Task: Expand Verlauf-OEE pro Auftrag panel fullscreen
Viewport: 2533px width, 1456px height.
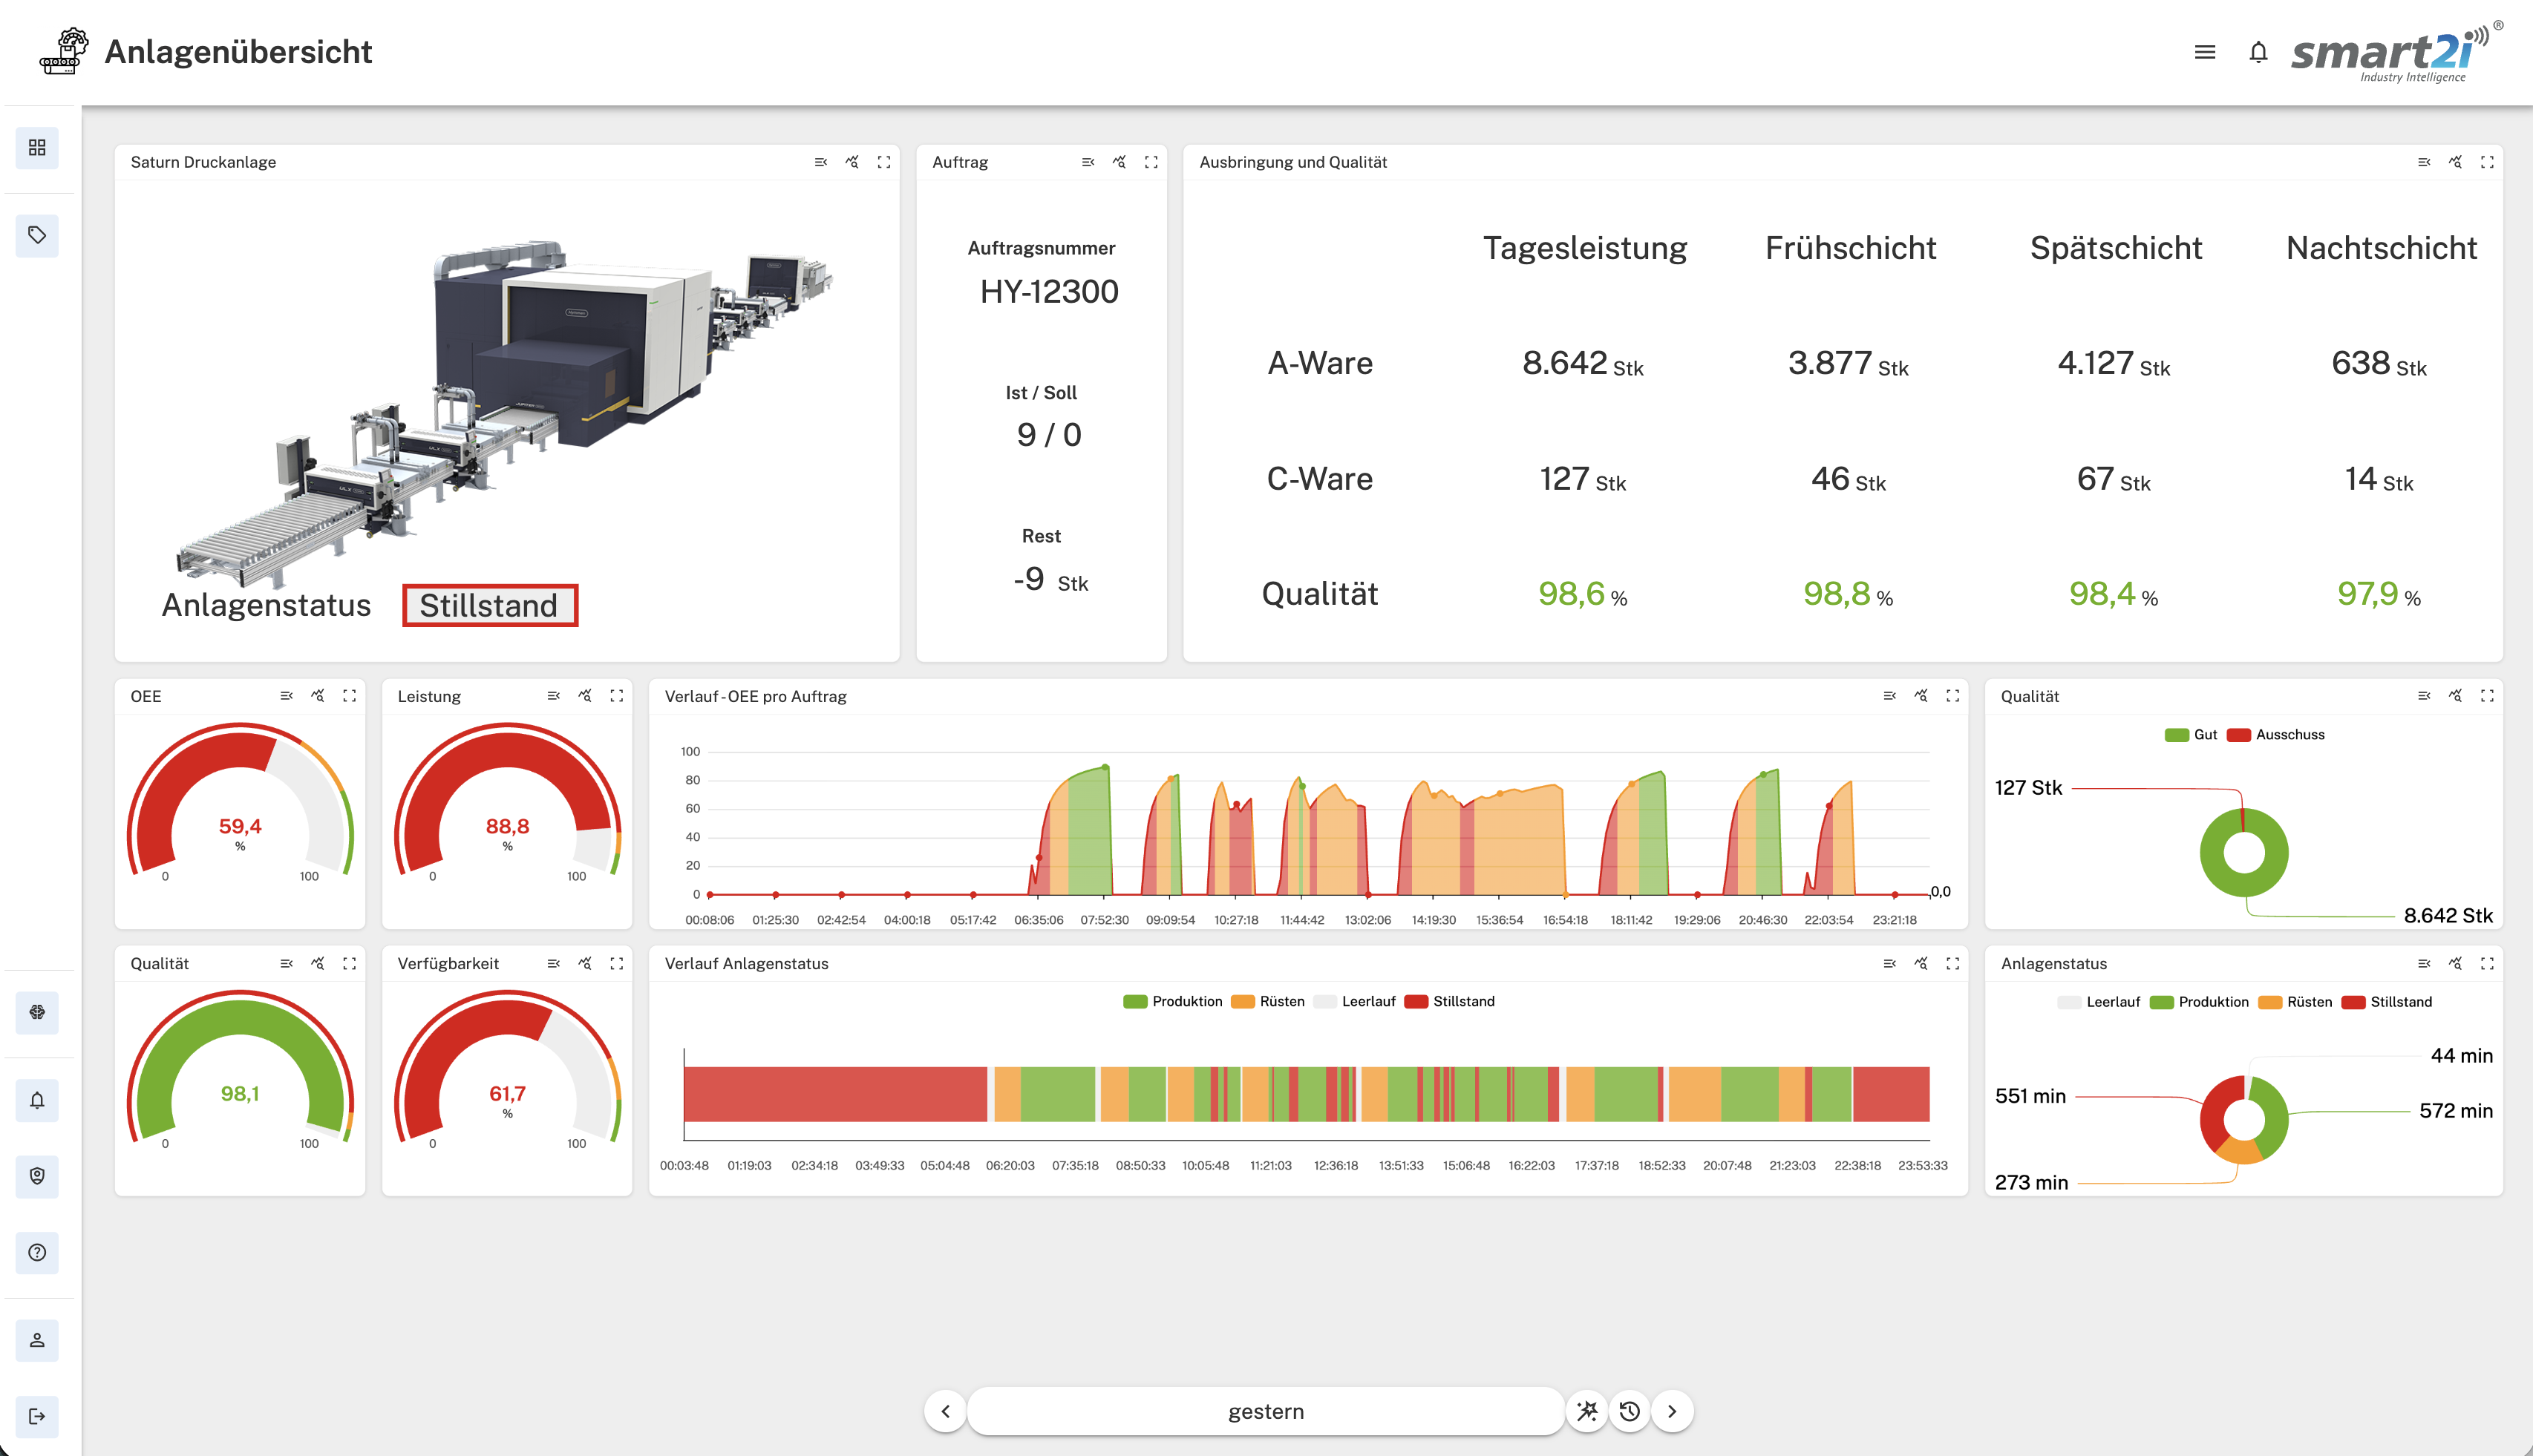Action: click(1952, 696)
